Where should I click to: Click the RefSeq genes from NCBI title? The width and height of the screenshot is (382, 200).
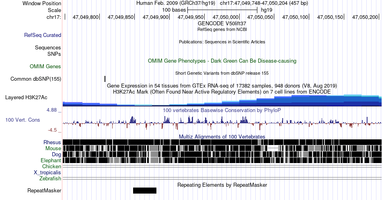tap(222, 29)
